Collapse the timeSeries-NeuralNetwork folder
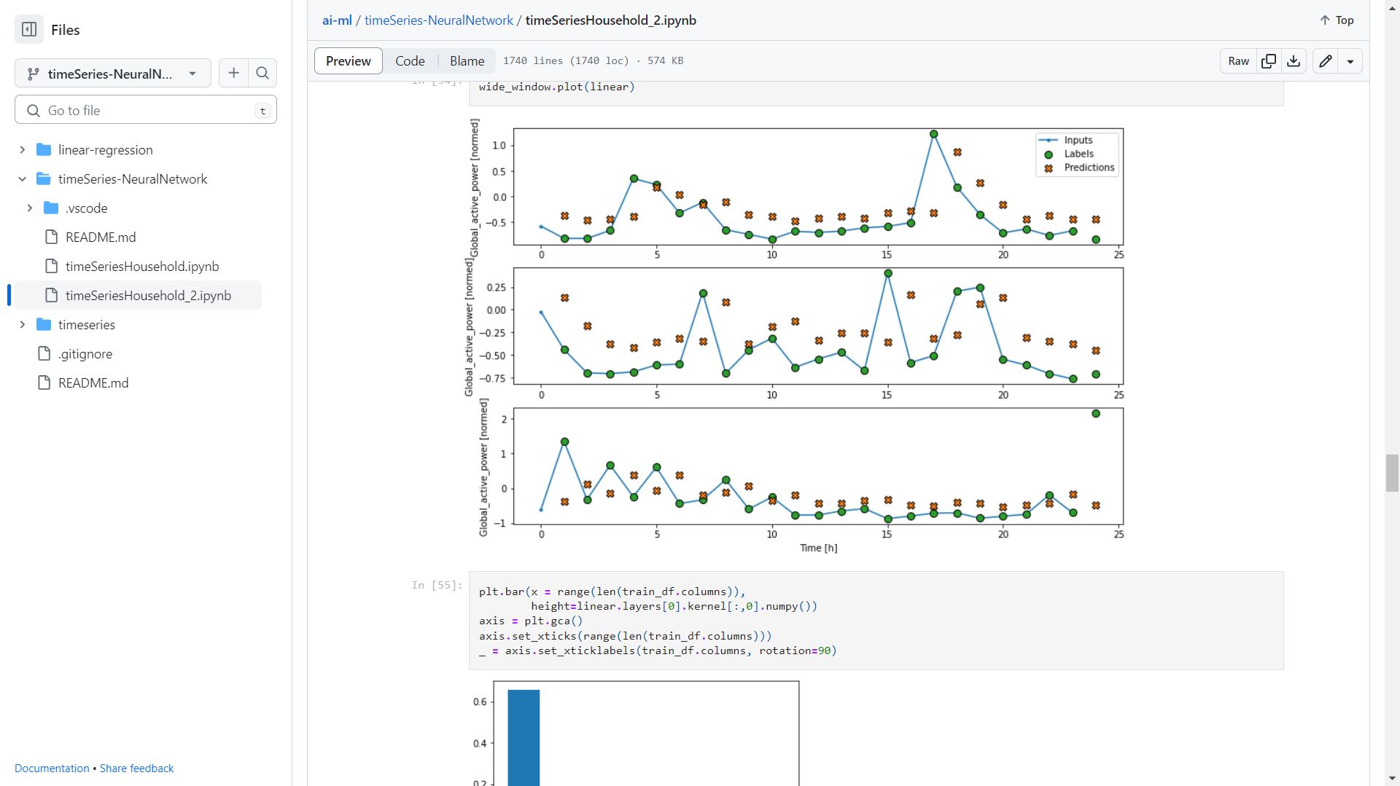Viewport: 1400px width, 786px height. point(23,179)
